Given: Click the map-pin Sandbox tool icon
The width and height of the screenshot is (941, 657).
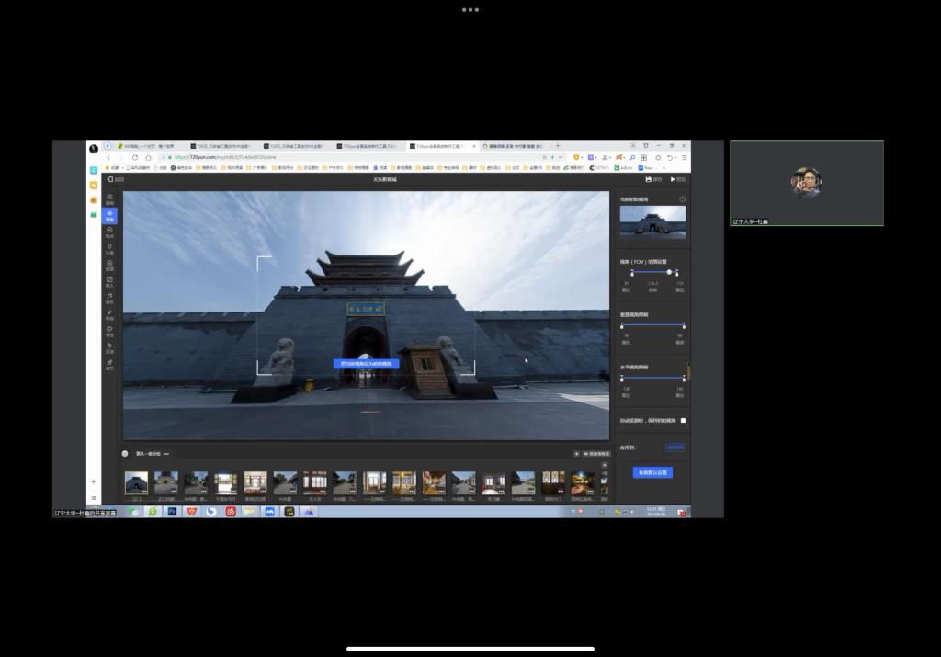Looking at the screenshot, I should (x=109, y=248).
